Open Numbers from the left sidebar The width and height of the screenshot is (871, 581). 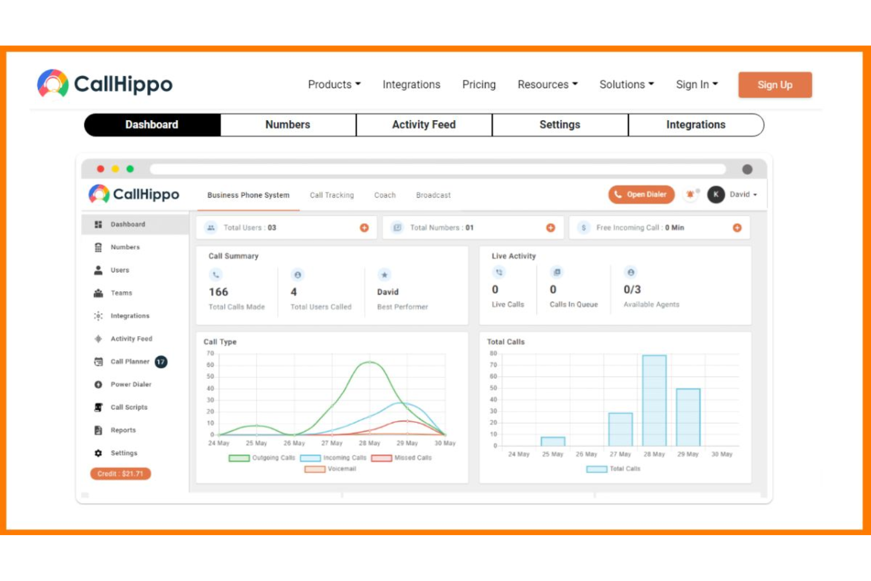125,247
